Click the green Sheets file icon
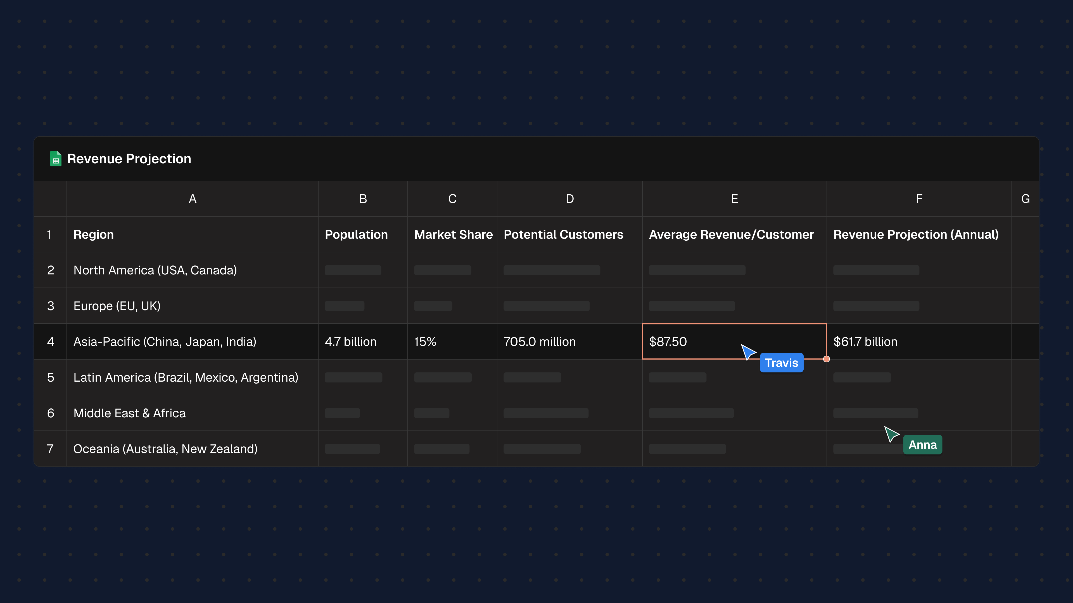Image resolution: width=1073 pixels, height=603 pixels. 55,159
